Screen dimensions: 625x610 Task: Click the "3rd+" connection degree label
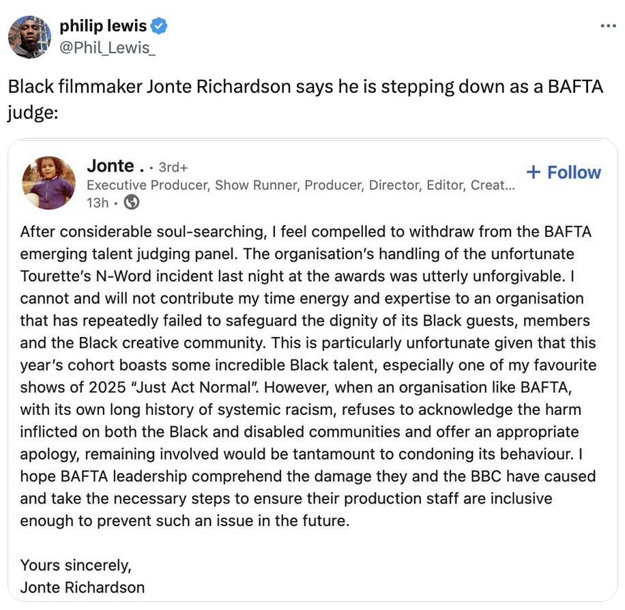[x=173, y=167]
